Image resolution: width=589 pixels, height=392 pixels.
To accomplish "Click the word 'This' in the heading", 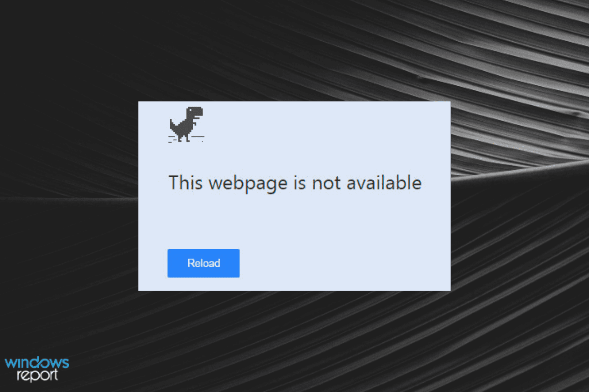I will (x=186, y=183).
